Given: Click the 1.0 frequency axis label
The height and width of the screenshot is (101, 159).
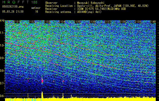Looking at the screenshot, I should coord(2,45).
